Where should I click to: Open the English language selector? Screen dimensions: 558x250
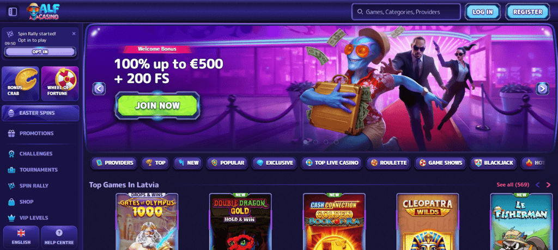tap(21, 237)
